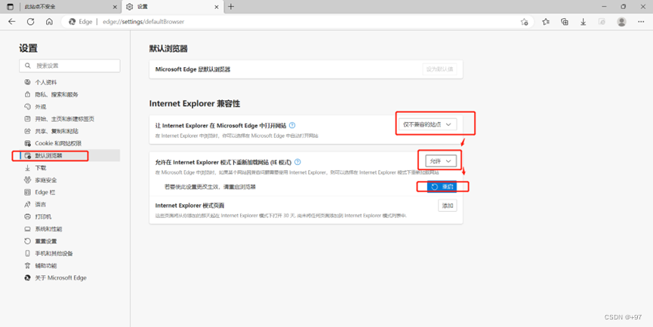Viewport: 653px width, 327px height.
Task: Close the 设置 tab
Action: coord(217,7)
